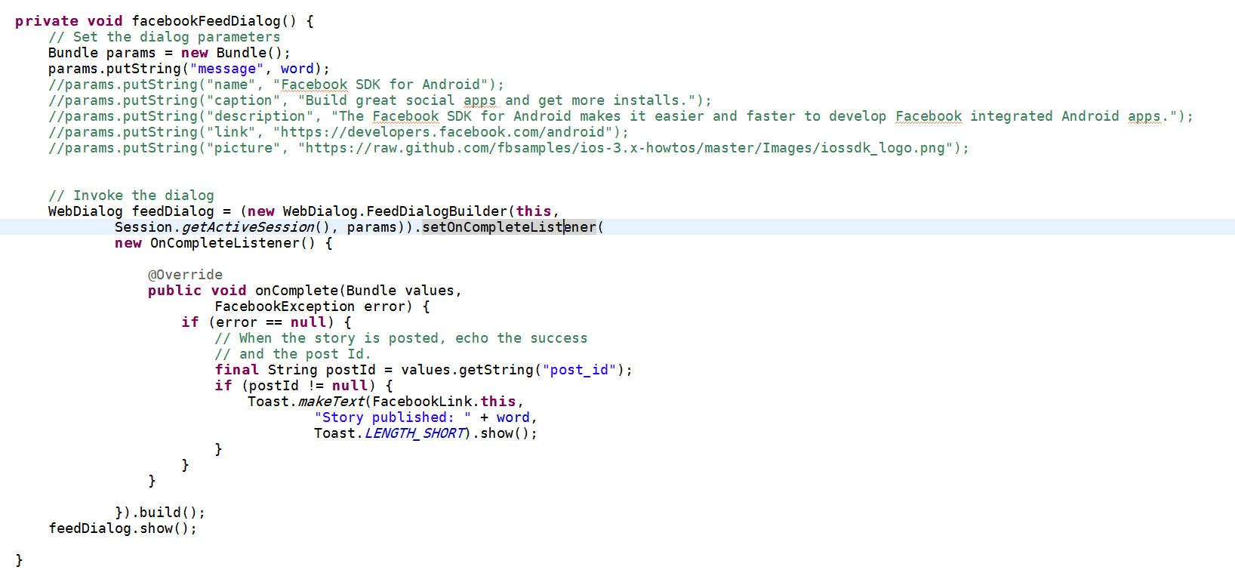Click the 'word' variable in params.putString line
This screenshot has width=1235, height=579.
tap(297, 69)
